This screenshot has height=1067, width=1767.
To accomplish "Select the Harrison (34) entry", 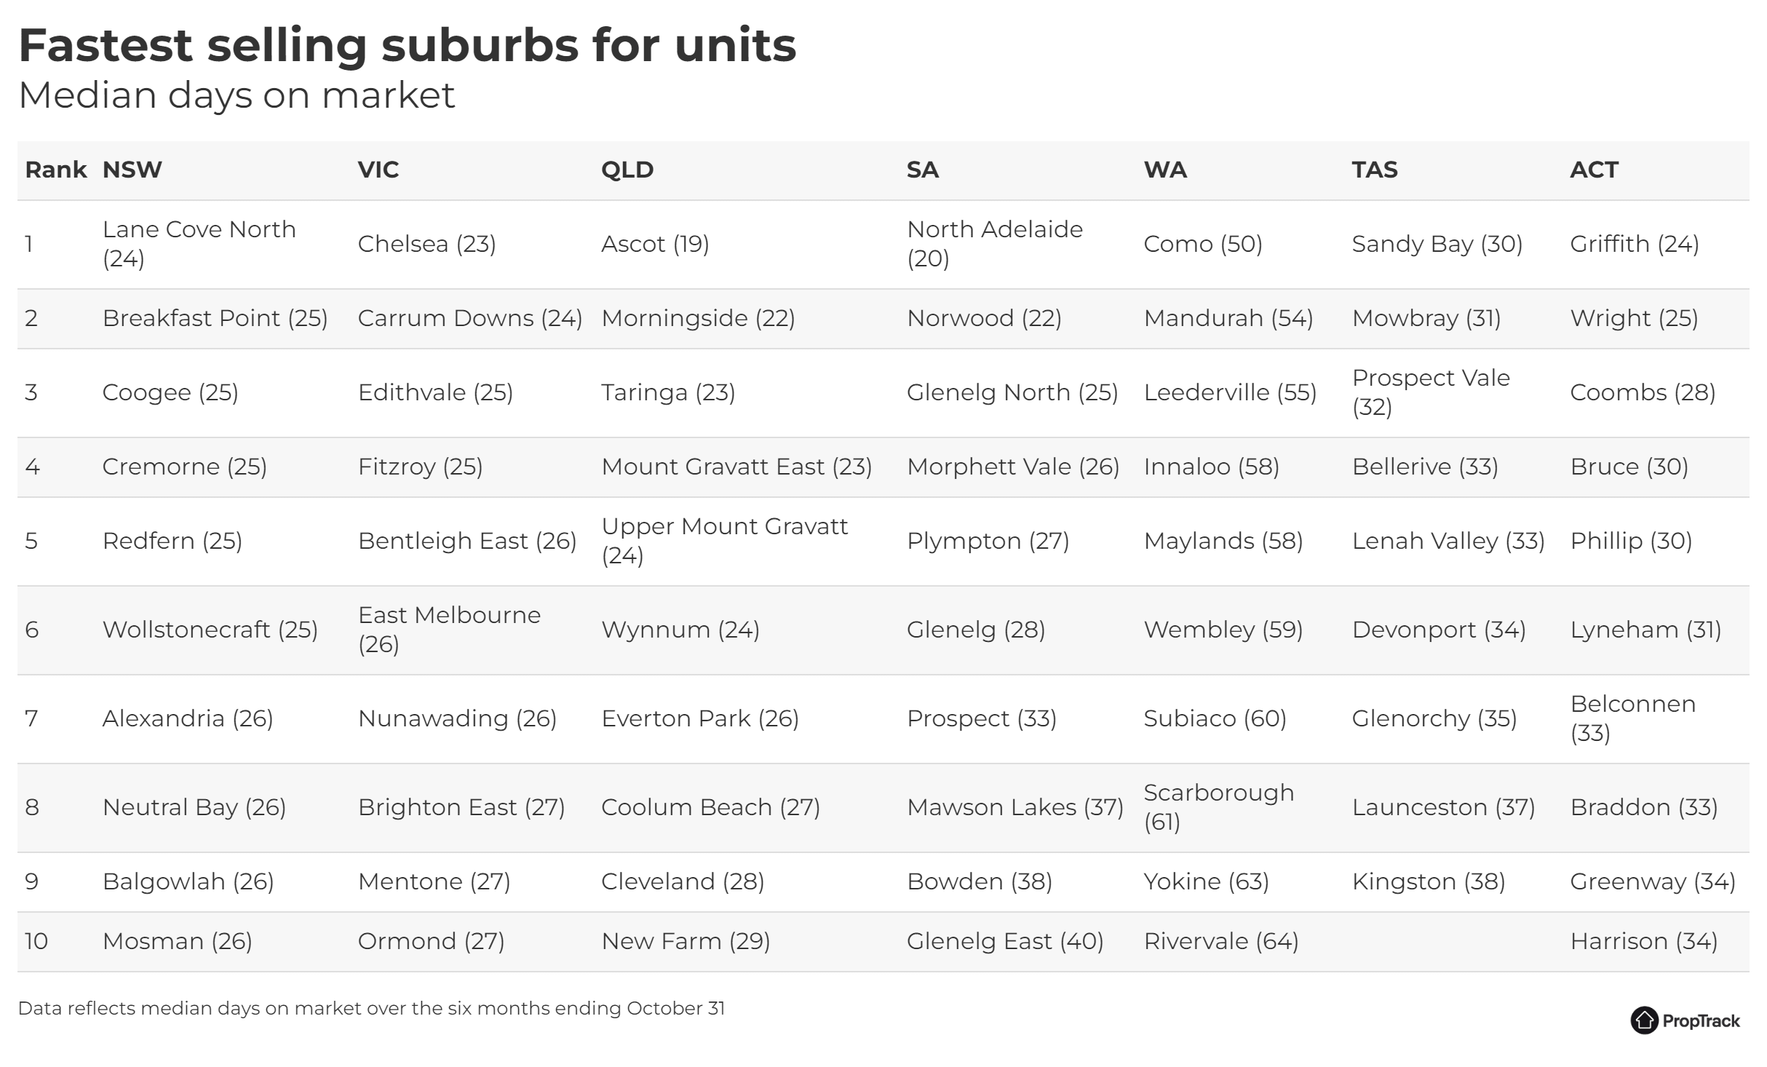I will (x=1644, y=941).
